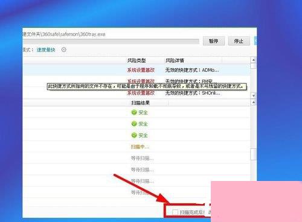The image size is (302, 222).
Task: Click 系统设置篡改 in the ADMo row
Action: tap(141, 70)
